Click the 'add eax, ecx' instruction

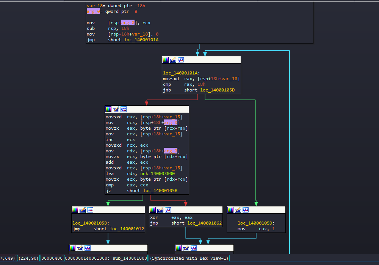point(127,162)
